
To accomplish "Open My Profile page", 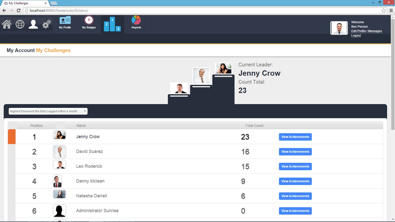I will click(x=65, y=23).
